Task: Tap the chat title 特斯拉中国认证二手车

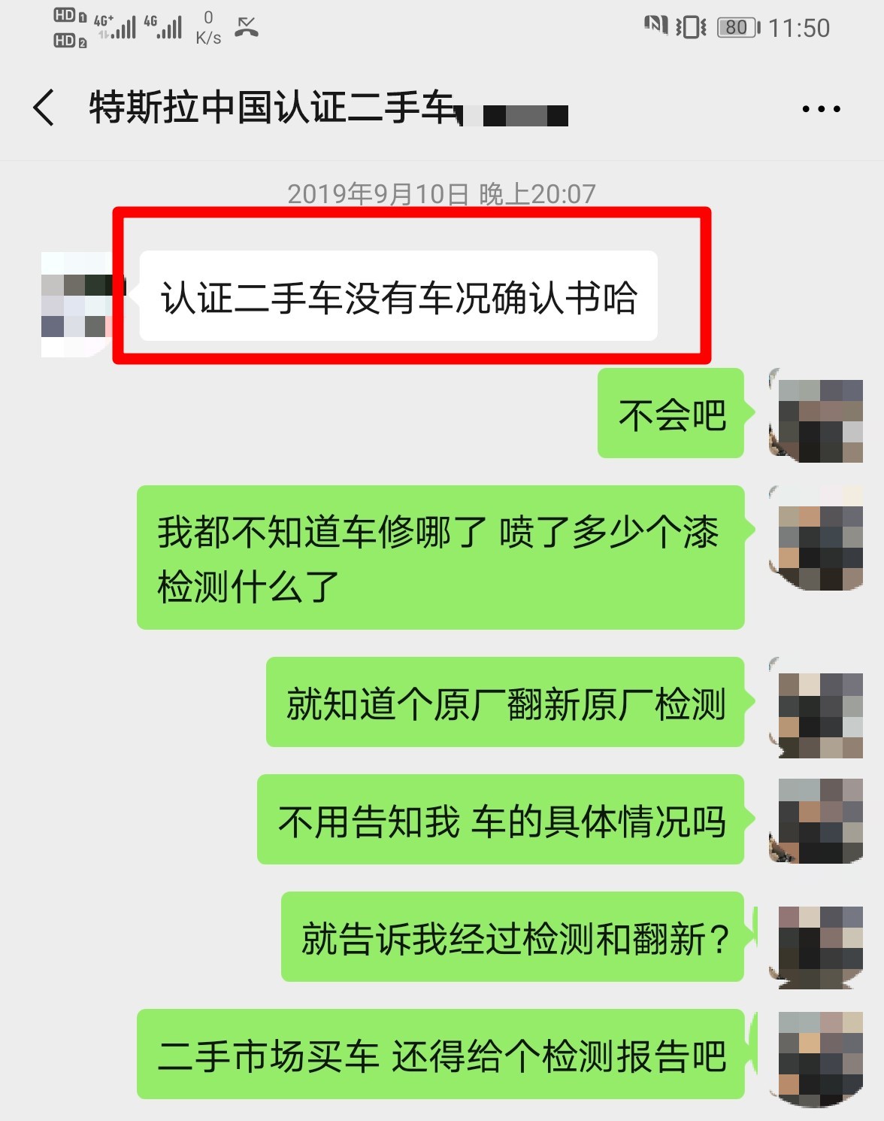Action: click(274, 108)
